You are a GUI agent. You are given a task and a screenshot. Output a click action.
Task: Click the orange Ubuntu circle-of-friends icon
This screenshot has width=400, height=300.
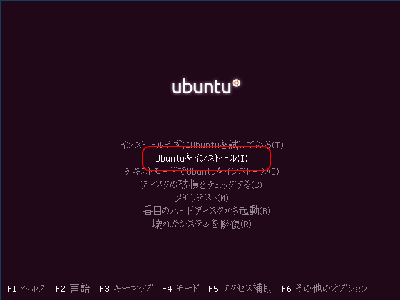[237, 83]
